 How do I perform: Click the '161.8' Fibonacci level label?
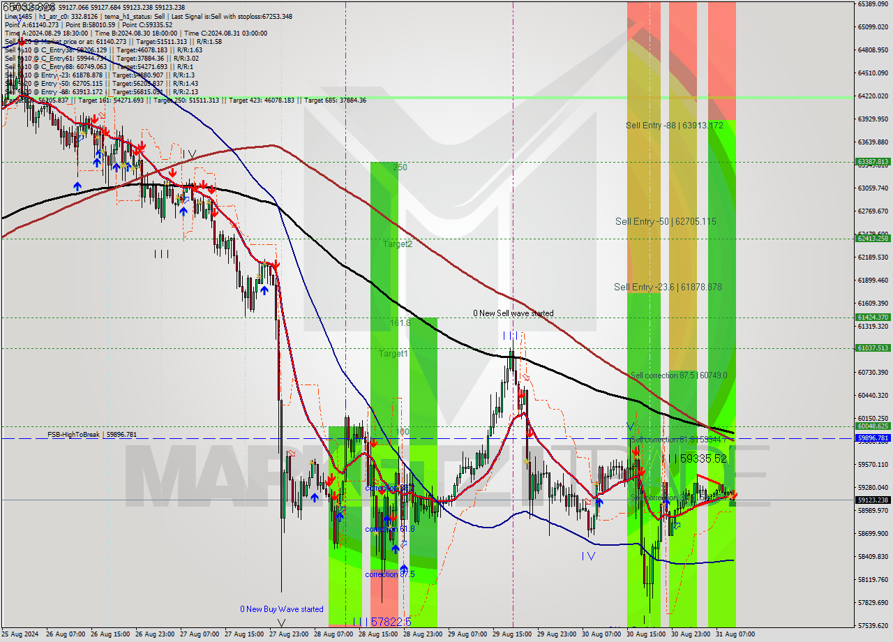[x=400, y=324]
